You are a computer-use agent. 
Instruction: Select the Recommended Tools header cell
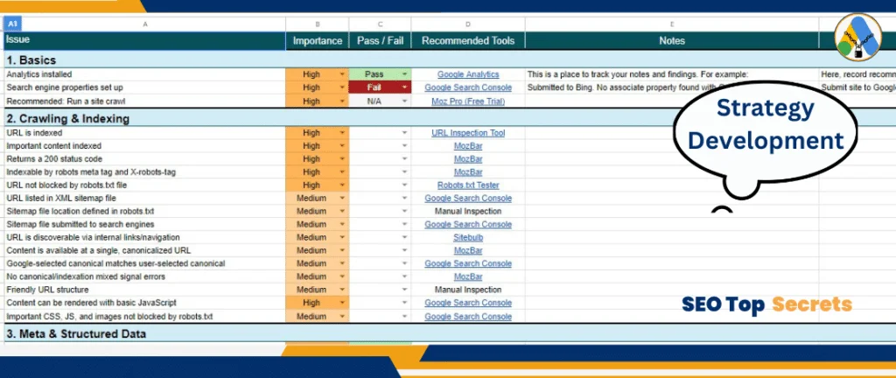coord(468,40)
